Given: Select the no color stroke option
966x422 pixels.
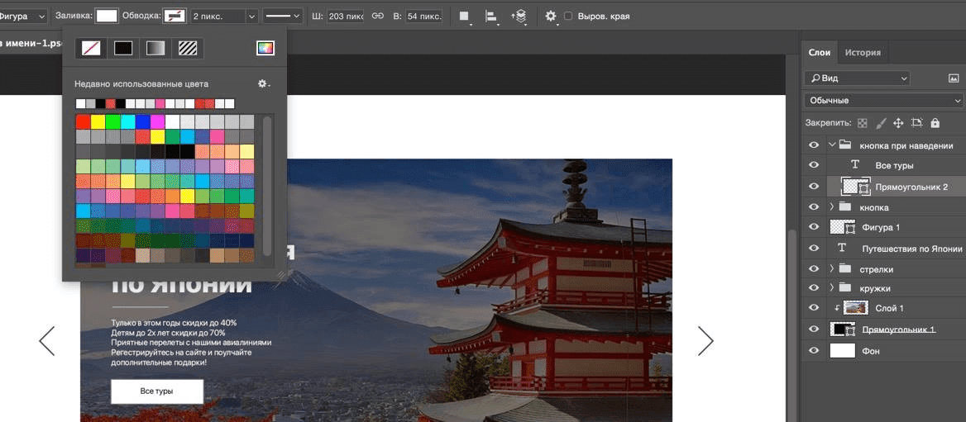Looking at the screenshot, I should [x=91, y=49].
